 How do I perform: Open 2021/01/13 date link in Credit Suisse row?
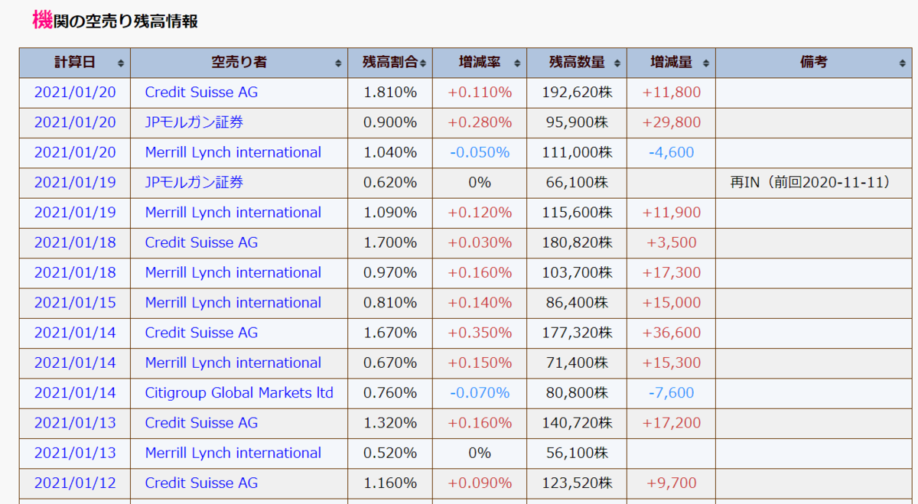(75, 423)
